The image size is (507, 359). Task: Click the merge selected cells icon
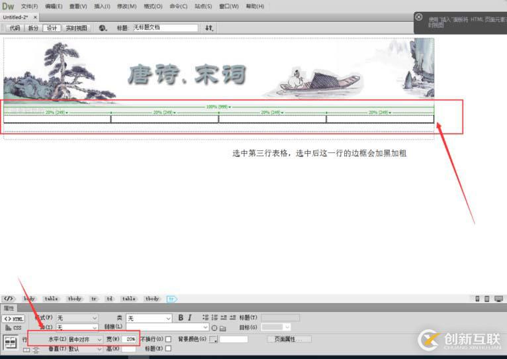(26, 350)
